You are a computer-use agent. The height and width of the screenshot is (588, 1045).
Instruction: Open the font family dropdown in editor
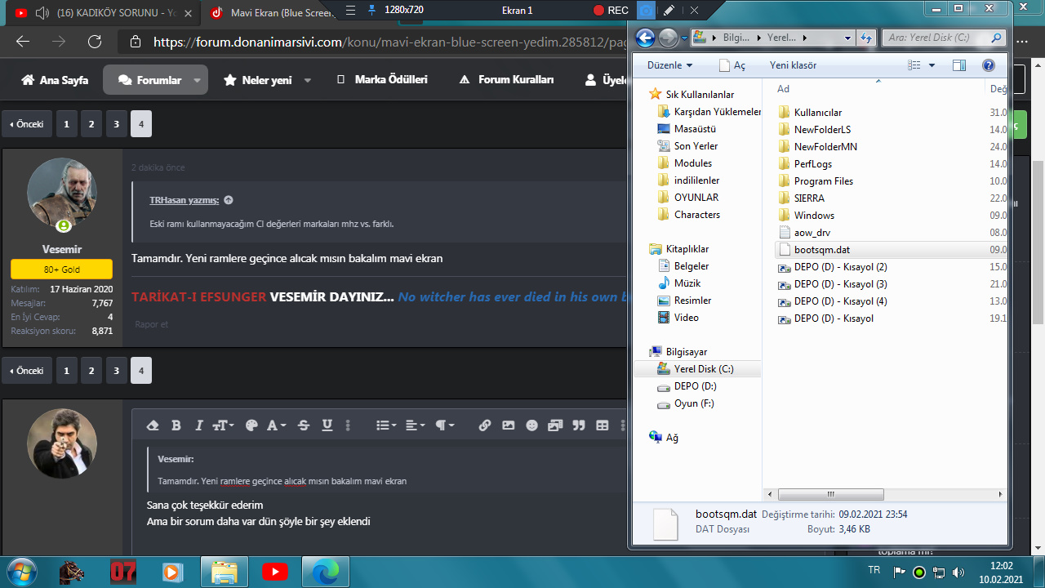click(277, 425)
